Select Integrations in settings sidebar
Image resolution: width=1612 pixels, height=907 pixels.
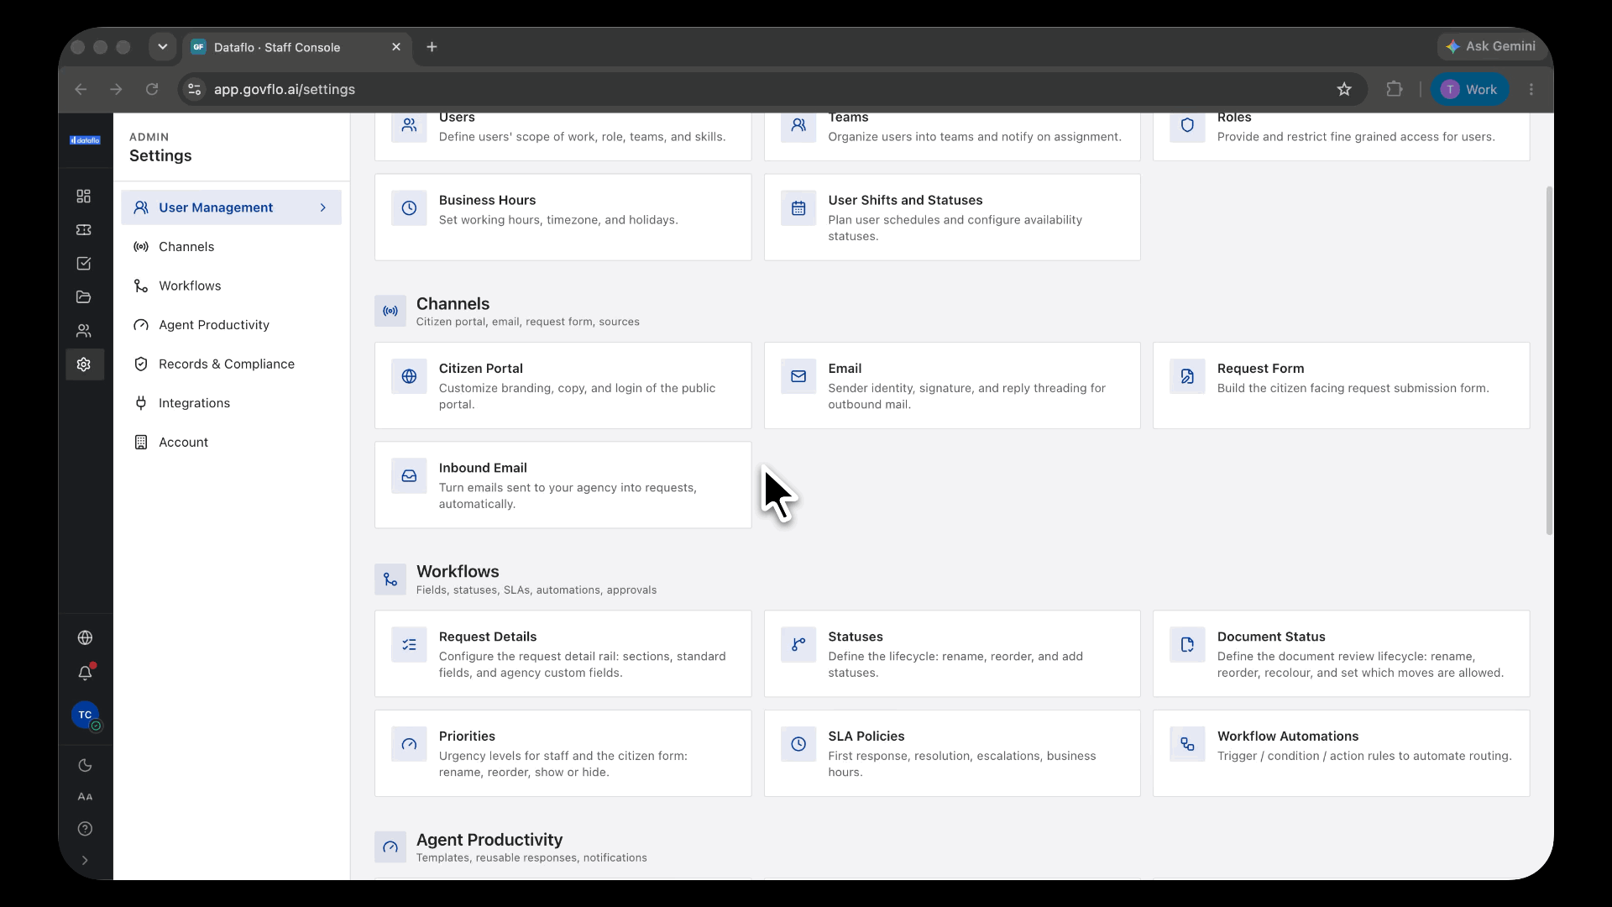[231, 403]
